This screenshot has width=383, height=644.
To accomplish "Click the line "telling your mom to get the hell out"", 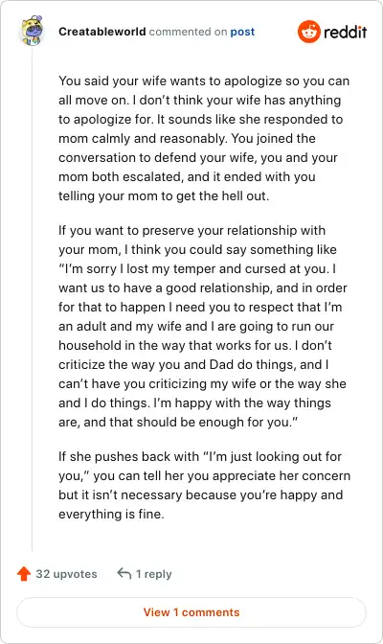I will [x=164, y=195].
